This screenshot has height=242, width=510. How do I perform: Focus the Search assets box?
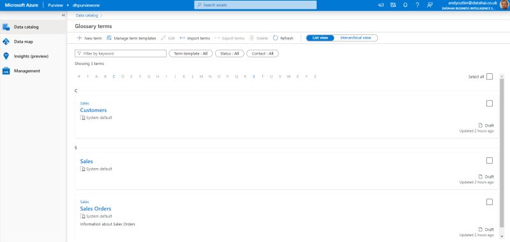coord(255,5)
